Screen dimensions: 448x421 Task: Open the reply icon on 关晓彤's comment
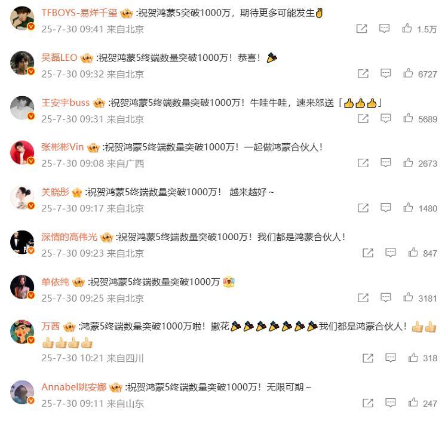coord(385,208)
